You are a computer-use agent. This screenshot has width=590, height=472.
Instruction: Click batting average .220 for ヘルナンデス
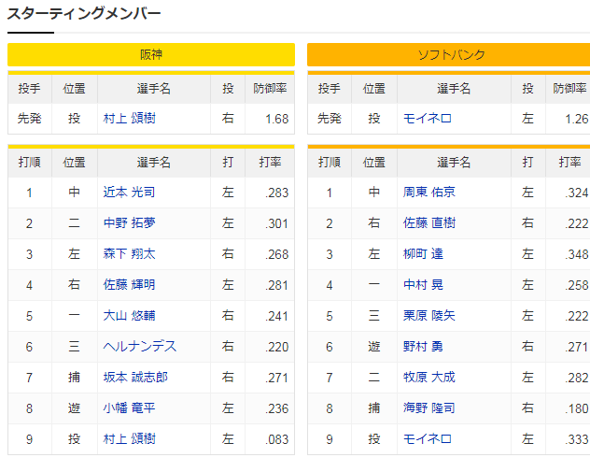pyautogui.click(x=277, y=347)
